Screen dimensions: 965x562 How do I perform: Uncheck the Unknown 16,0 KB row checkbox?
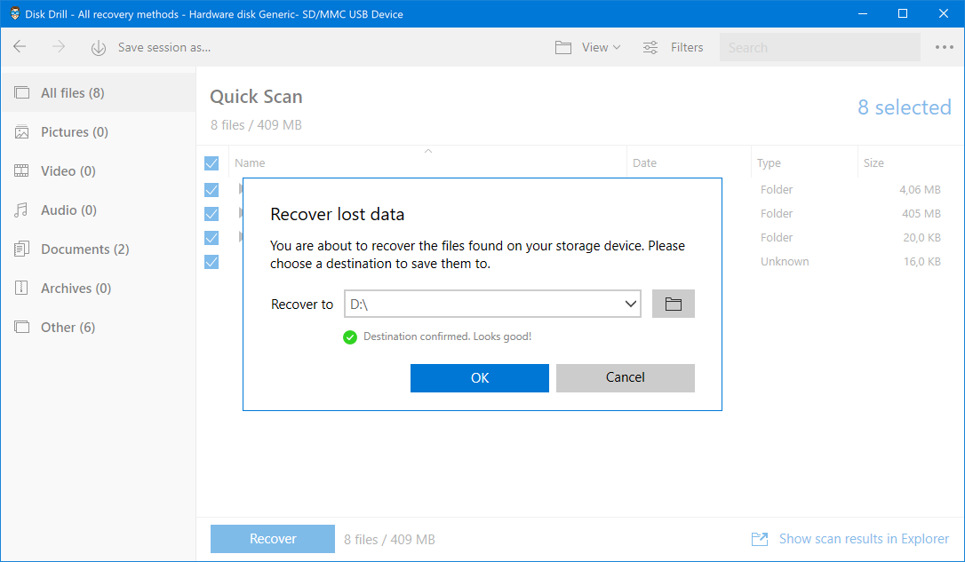tap(211, 262)
